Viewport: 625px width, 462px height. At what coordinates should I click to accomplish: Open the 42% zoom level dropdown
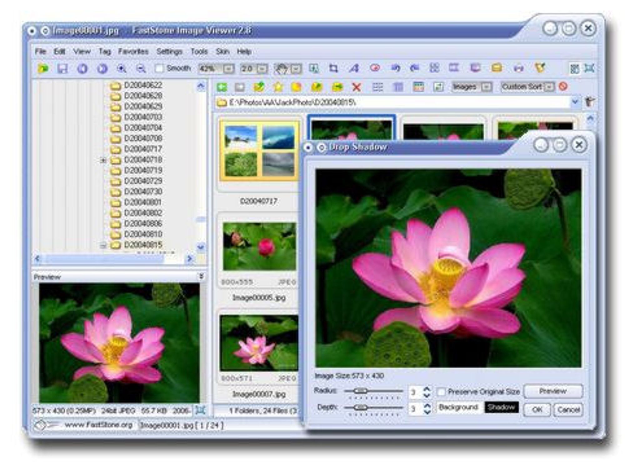(229, 69)
